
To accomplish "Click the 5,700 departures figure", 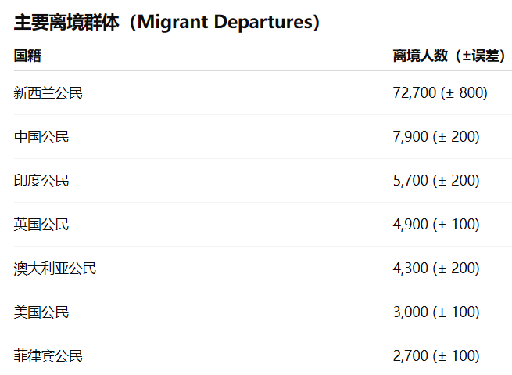I will (x=410, y=181).
